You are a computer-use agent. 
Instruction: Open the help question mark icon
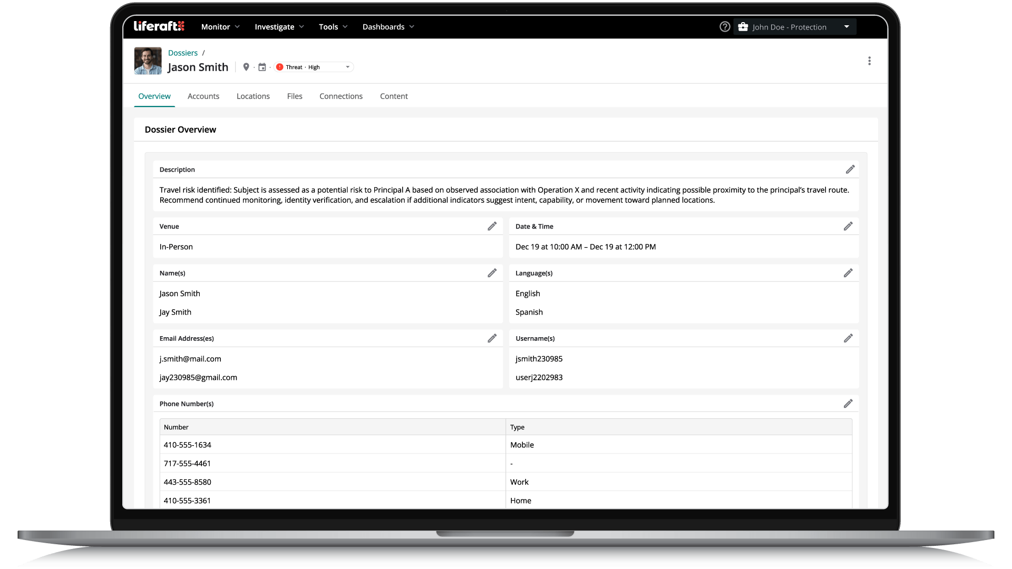[725, 27]
